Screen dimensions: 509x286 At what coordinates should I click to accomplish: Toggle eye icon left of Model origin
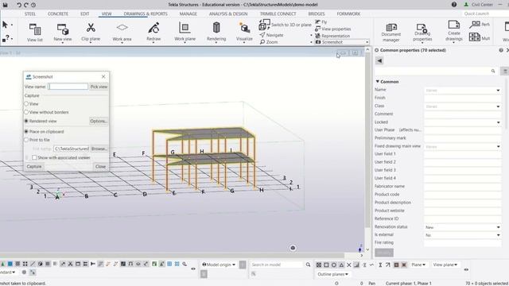tap(193, 269)
